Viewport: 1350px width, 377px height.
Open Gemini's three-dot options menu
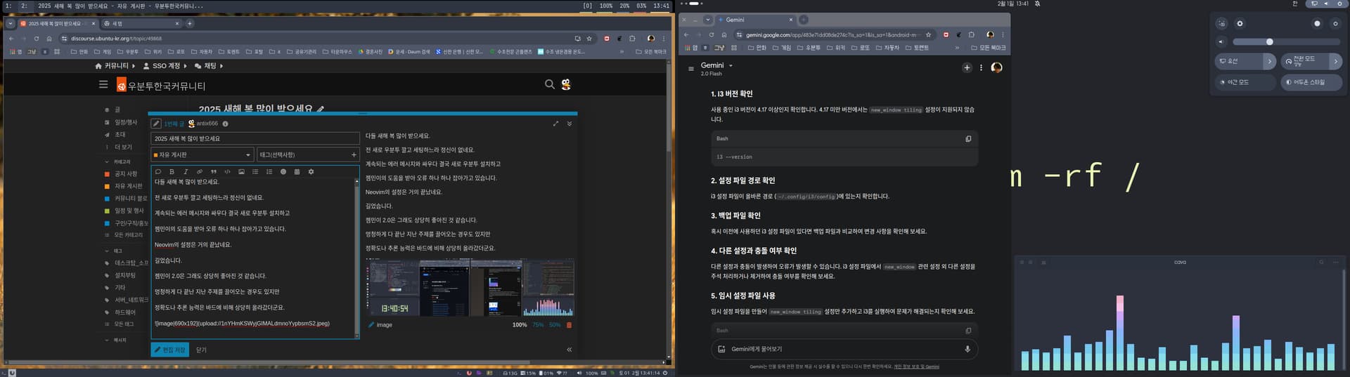tap(981, 67)
